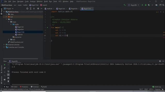Toggle Project side tab
This screenshot has height=92, width=165.
pyautogui.click(x=2, y=11)
